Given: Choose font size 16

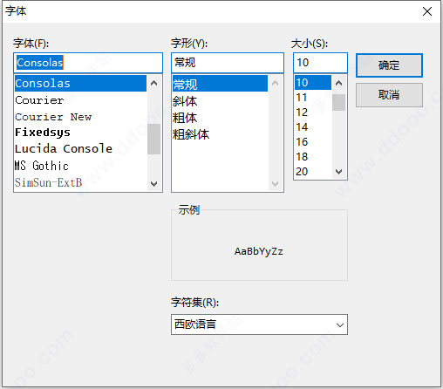Looking at the screenshot, I should pyautogui.click(x=313, y=142).
